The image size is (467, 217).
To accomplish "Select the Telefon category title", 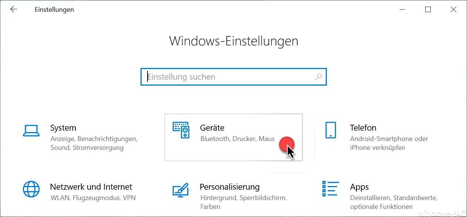I will point(363,128).
